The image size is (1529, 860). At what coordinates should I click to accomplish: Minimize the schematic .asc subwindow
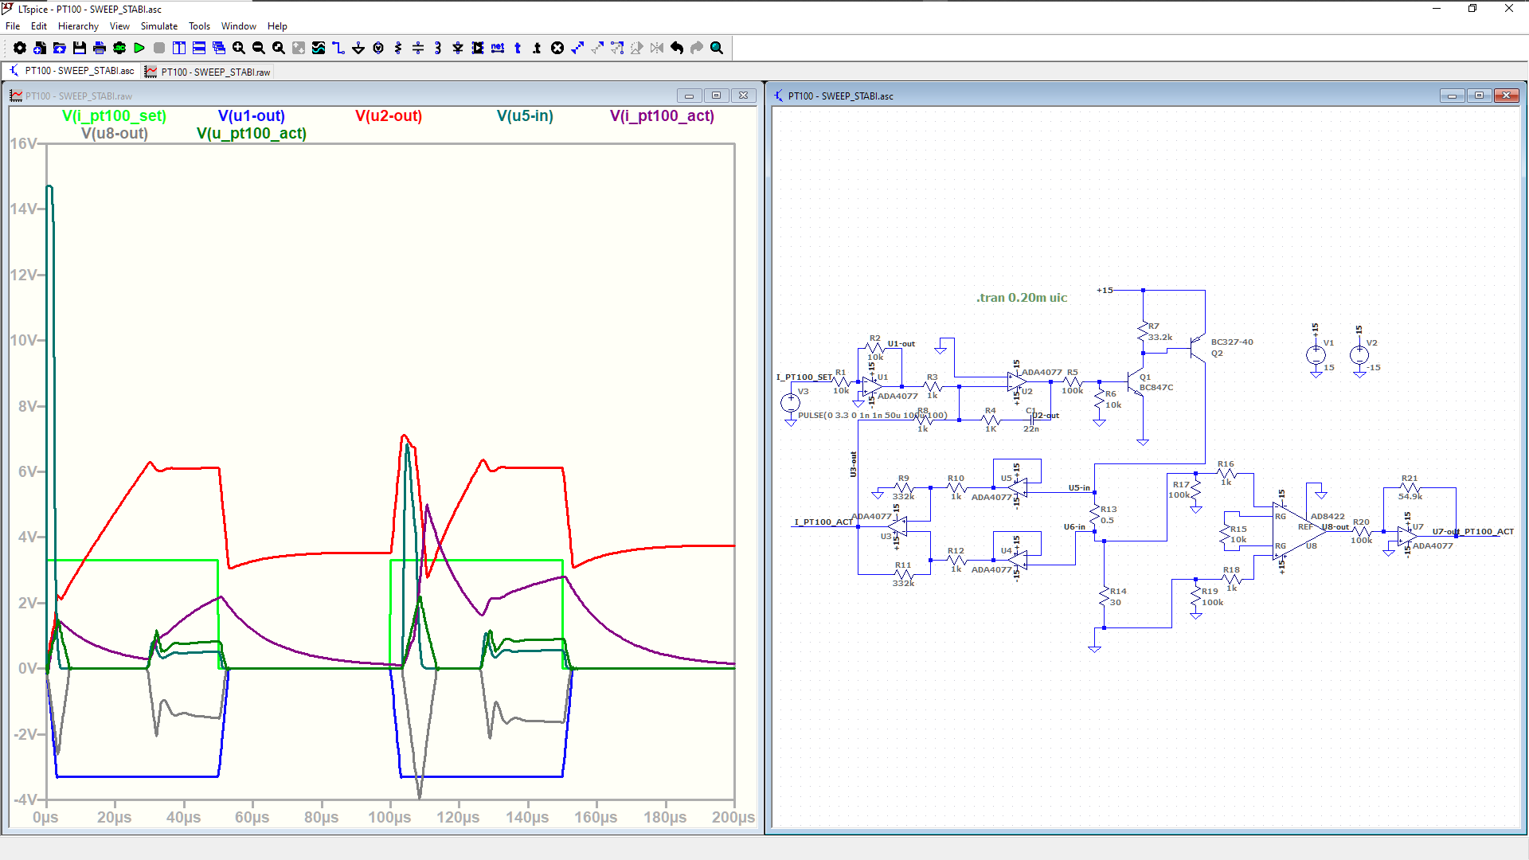1452,96
